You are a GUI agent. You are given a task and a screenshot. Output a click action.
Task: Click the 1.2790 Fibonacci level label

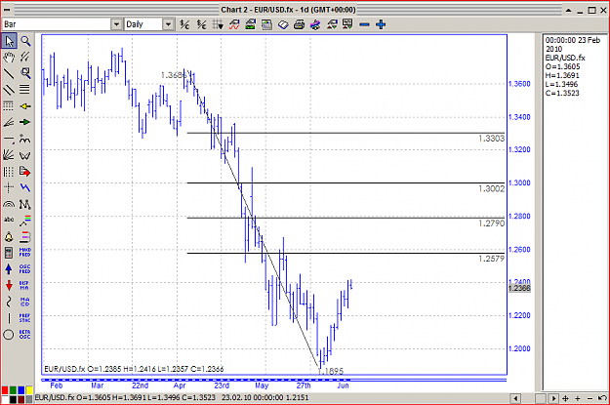[491, 223]
